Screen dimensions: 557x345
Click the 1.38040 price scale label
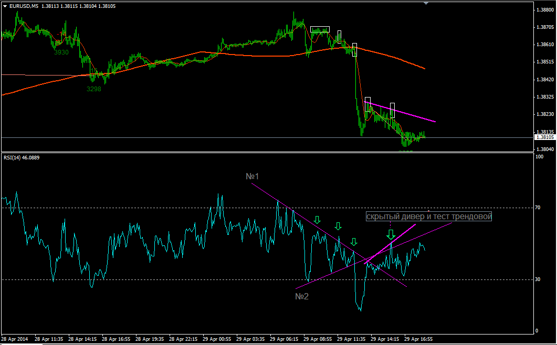coord(545,149)
